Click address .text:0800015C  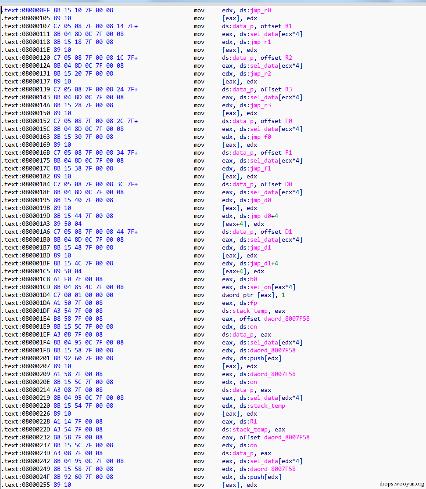click(x=25, y=129)
